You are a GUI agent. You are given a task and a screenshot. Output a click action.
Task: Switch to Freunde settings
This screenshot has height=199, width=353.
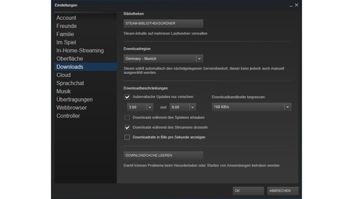point(67,26)
